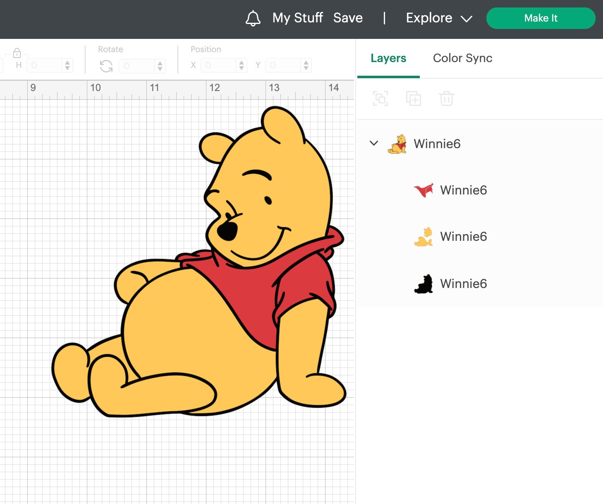Click the Make It button
This screenshot has width=603, height=504.
click(541, 18)
